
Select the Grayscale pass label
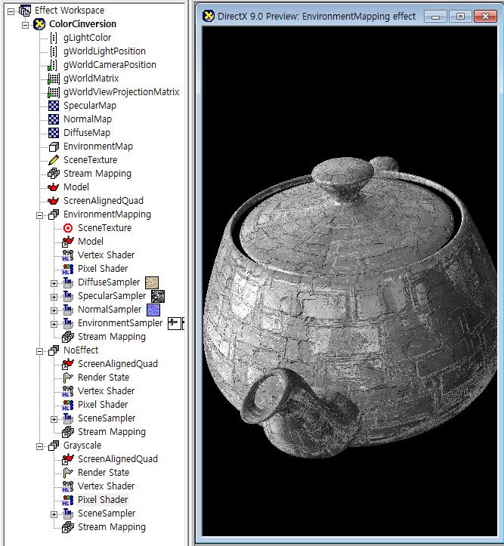pos(82,446)
